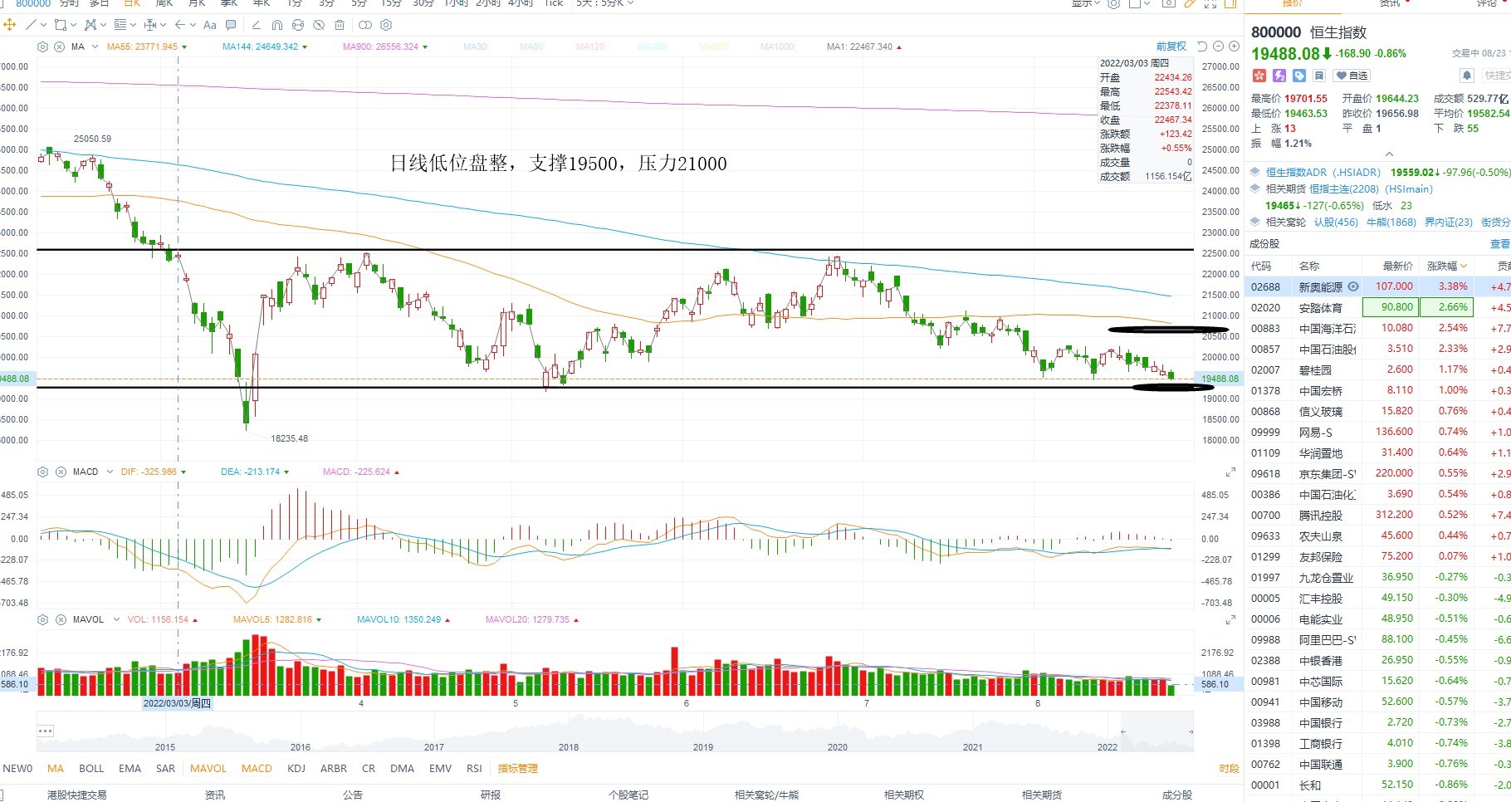Open 恒生指数ADR related link
The width and height of the screenshot is (1511, 802).
coord(1323,173)
